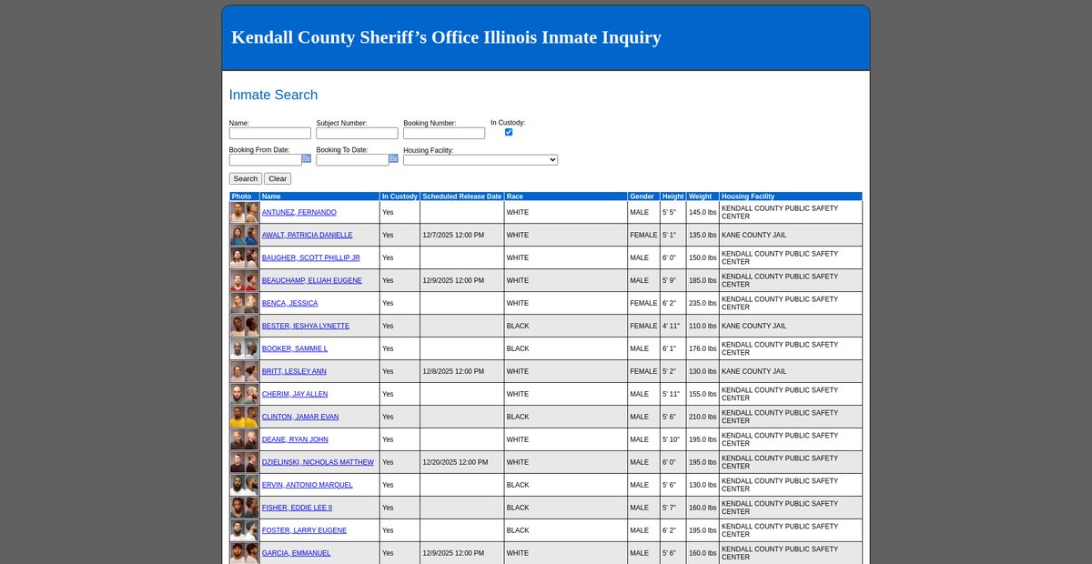Click photo thumbnail for AWALT, PATRICIA

(x=245, y=235)
